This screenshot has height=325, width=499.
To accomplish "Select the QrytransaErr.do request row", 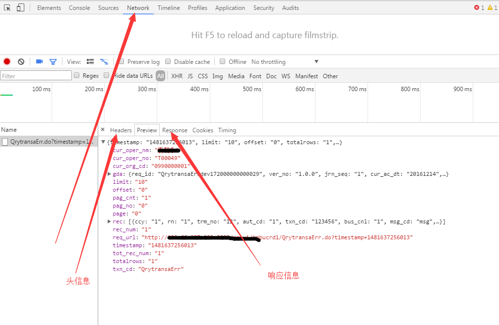I will click(49, 142).
